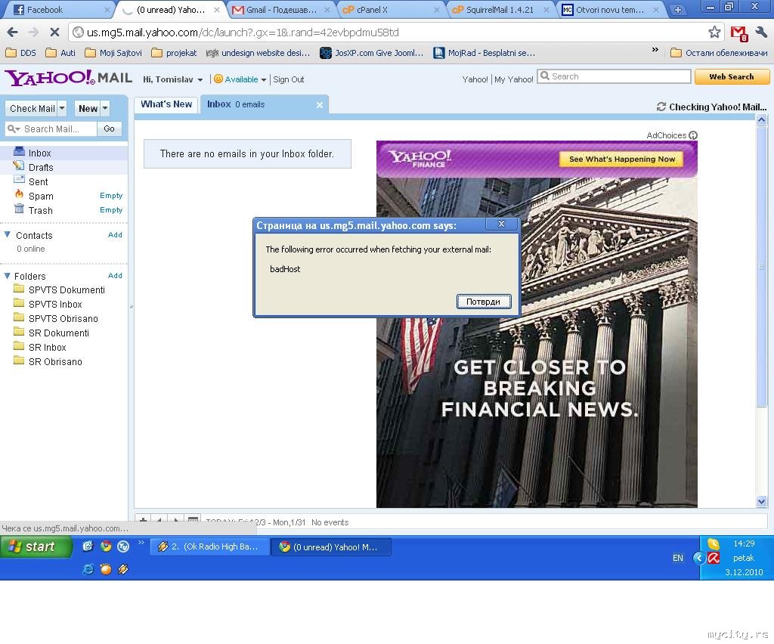Open the SPVTS Dokumenti folder
The height and width of the screenshot is (644, 774).
67,290
